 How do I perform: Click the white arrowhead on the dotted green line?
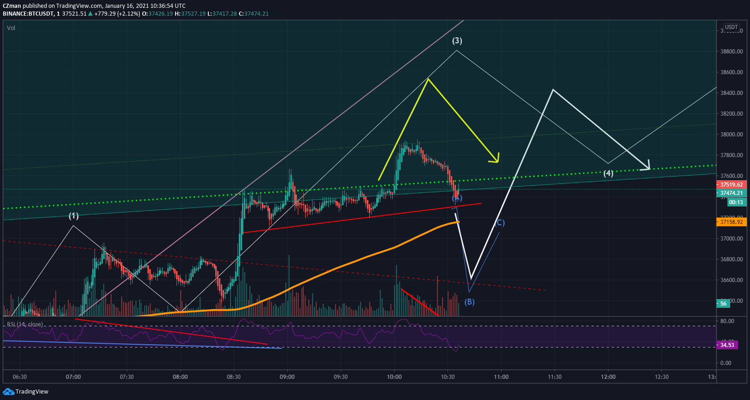[645, 165]
